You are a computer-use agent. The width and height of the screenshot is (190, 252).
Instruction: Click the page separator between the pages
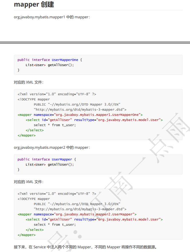point(95,43)
